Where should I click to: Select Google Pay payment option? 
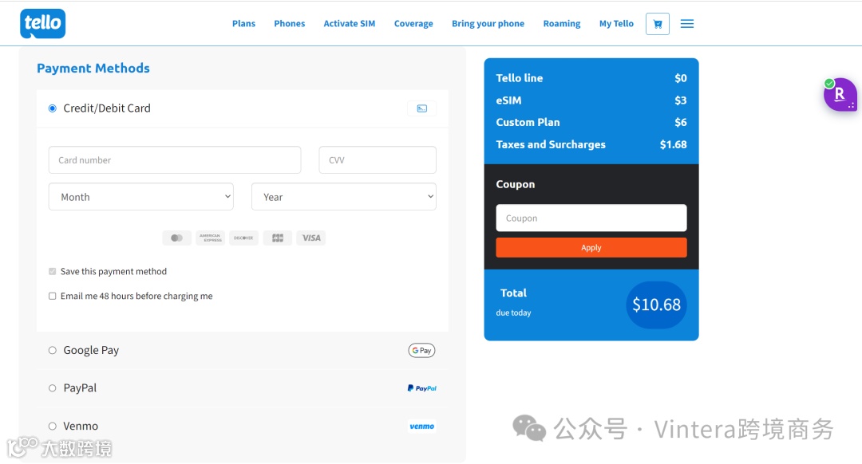[52, 350]
